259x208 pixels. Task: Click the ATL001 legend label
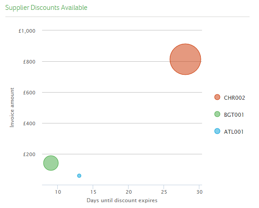click(x=234, y=132)
